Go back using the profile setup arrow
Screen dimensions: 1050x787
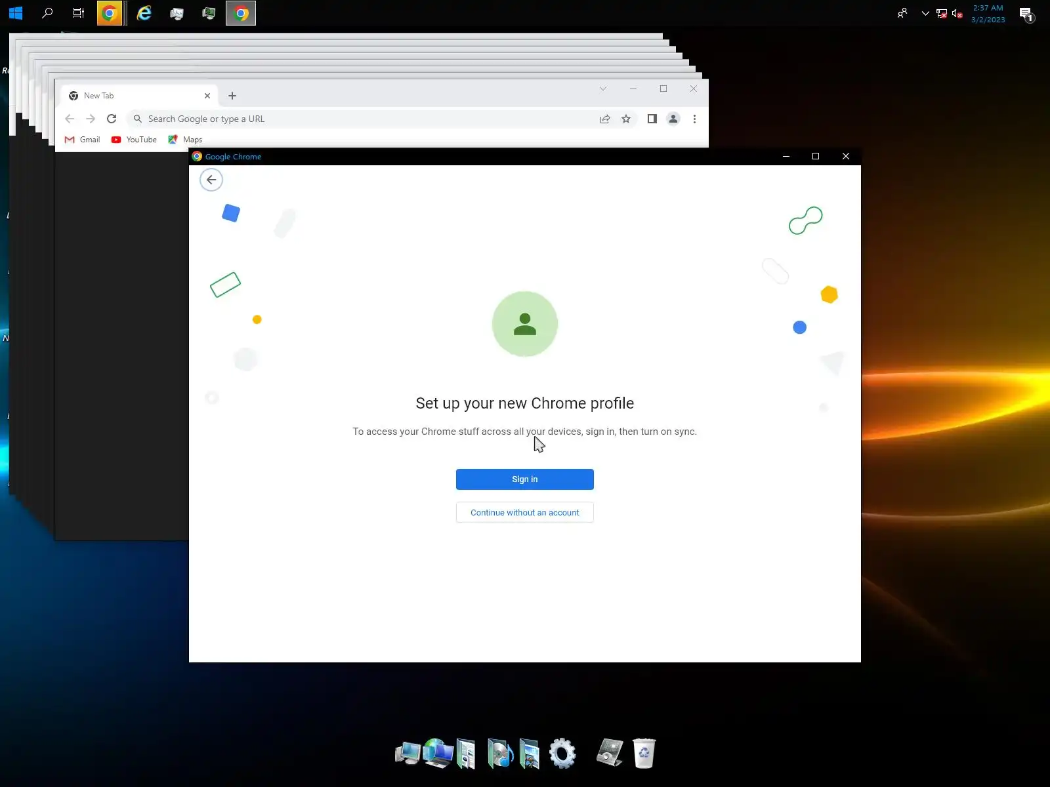211,180
